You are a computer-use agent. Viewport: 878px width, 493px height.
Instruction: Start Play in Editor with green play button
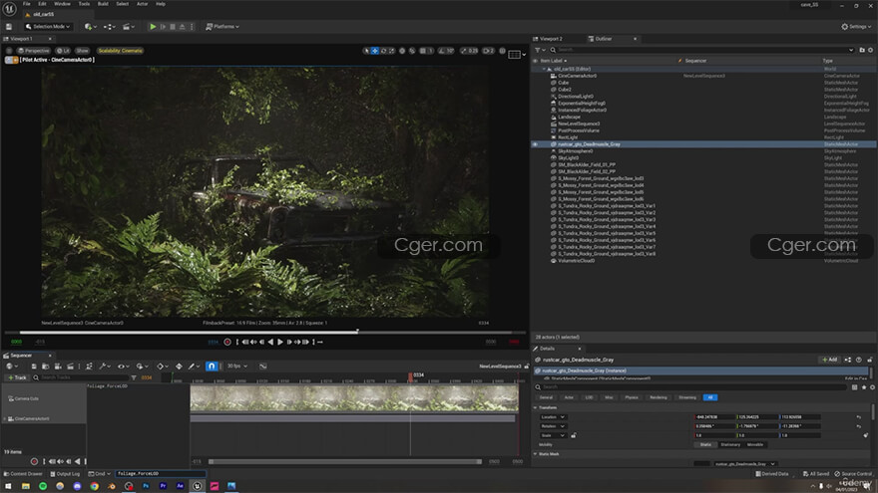153,26
